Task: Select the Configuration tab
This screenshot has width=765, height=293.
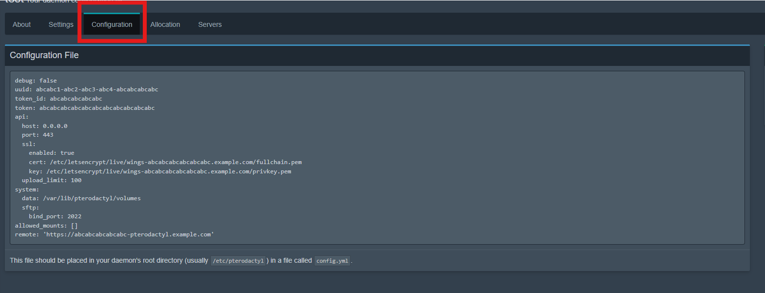Action: (x=112, y=24)
